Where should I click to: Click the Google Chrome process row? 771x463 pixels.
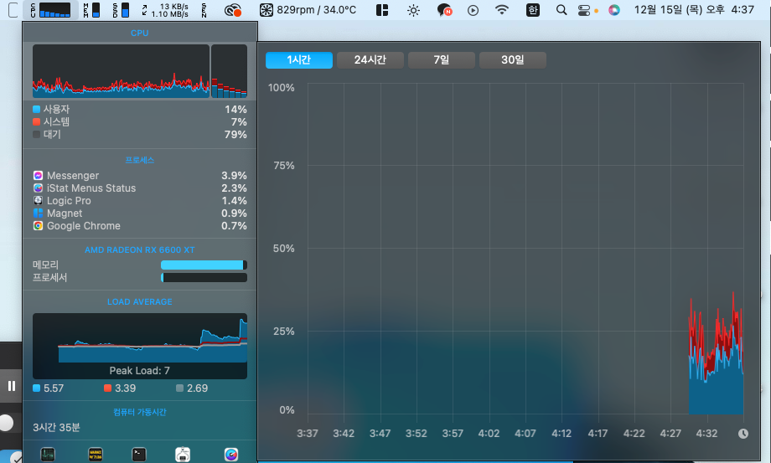(140, 226)
